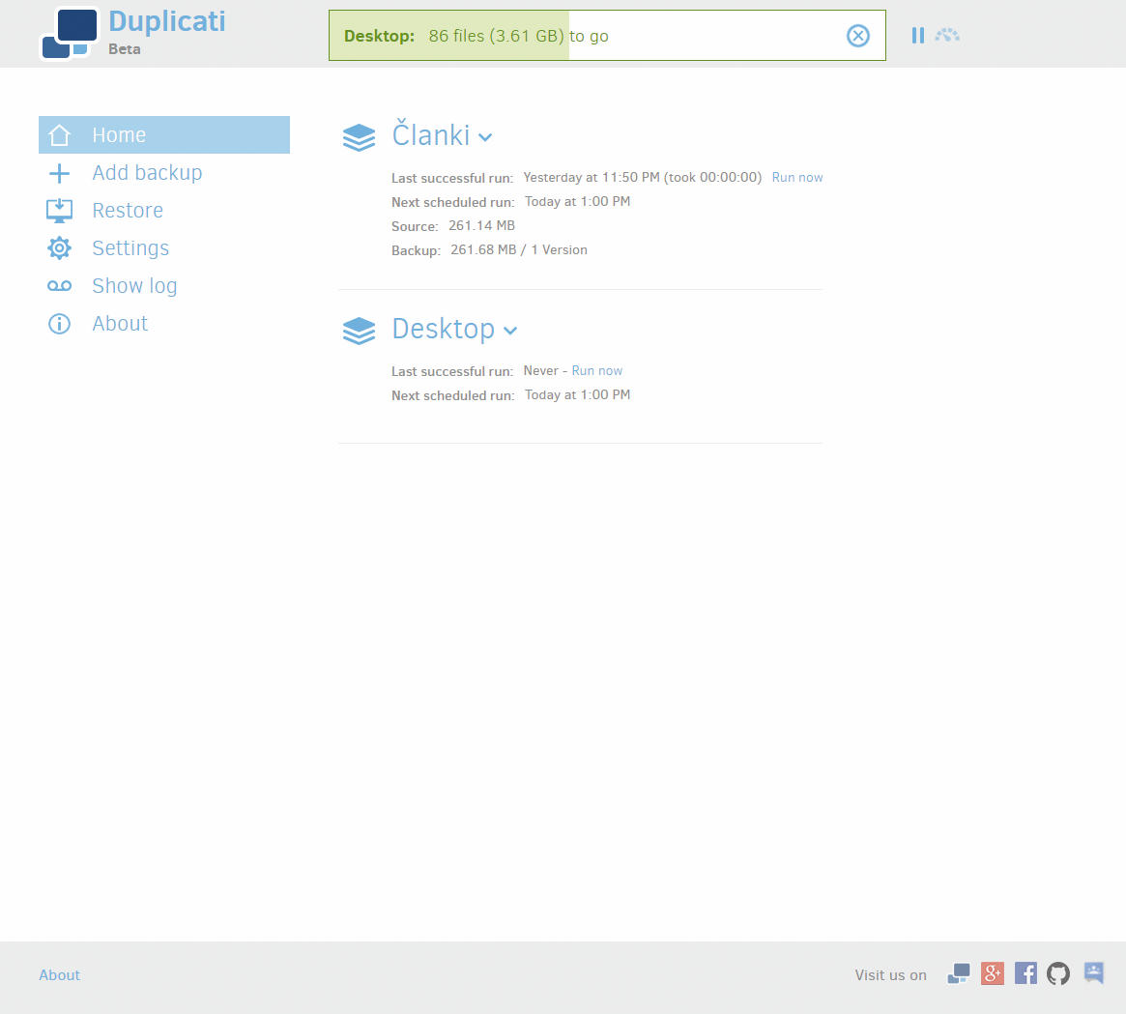Screen dimensions: 1126x1014
Task: Open the Add backup page
Action: pos(147,173)
